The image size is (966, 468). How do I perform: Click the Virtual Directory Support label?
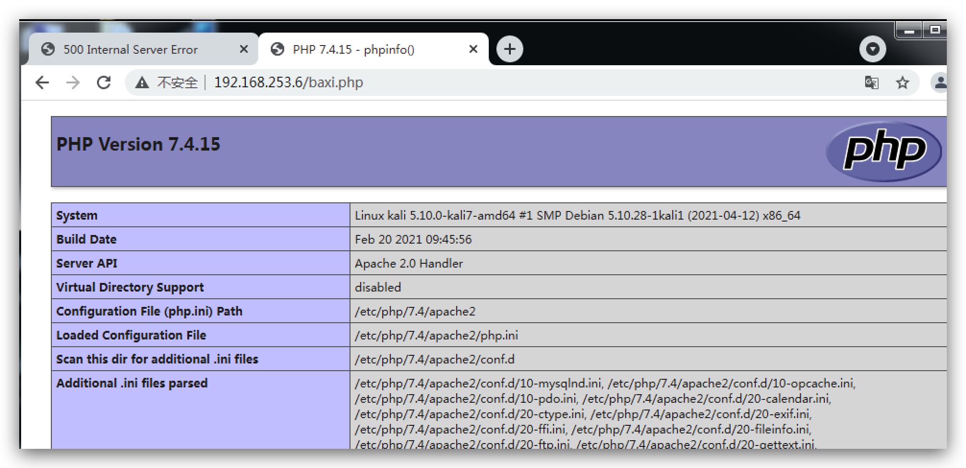coord(130,287)
